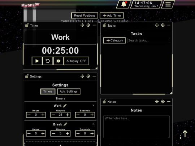Viewport: 195px width, 146px height.
Task: Click the 00:25:00 countdown display
Action: pyautogui.click(x=60, y=50)
